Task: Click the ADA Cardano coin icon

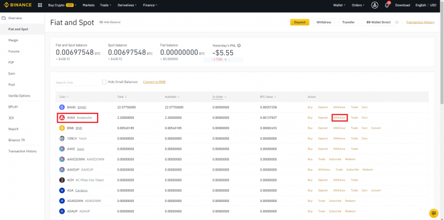Action: pos(62,190)
